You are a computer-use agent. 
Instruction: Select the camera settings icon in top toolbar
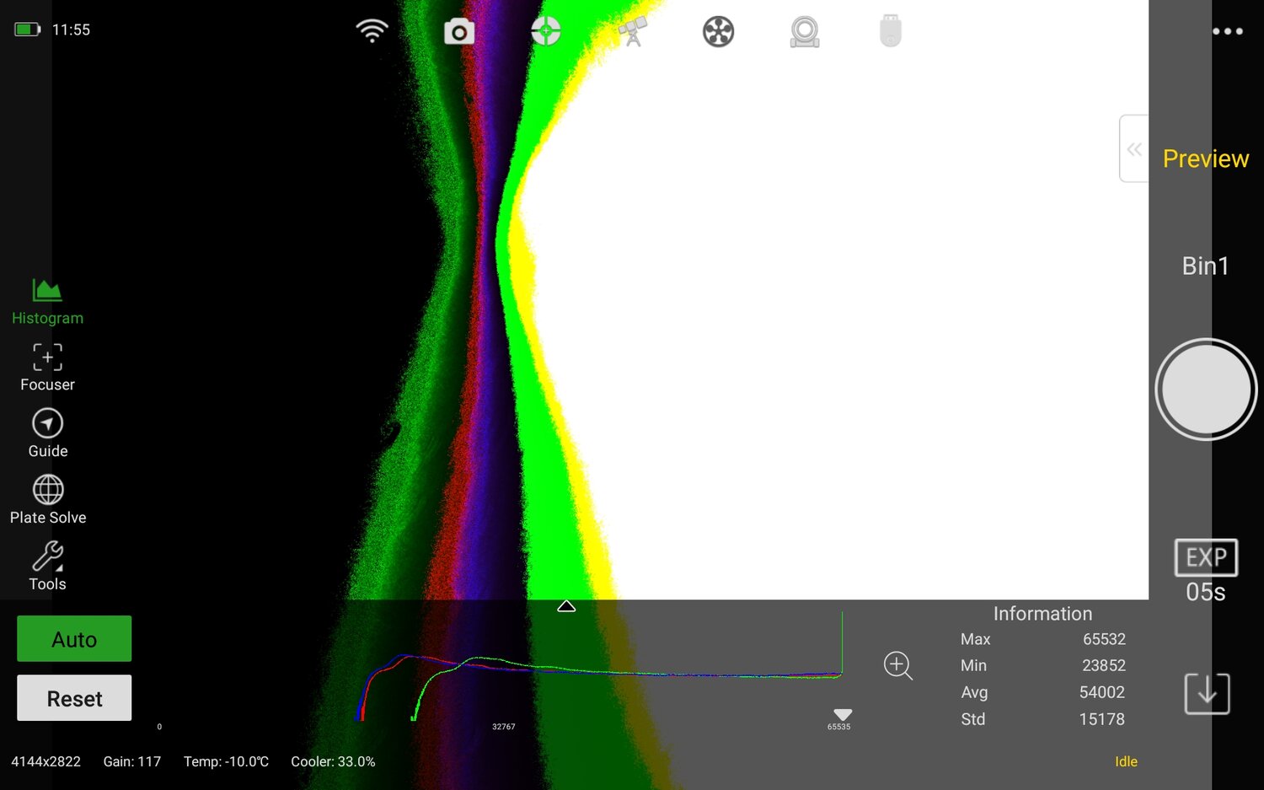[459, 30]
